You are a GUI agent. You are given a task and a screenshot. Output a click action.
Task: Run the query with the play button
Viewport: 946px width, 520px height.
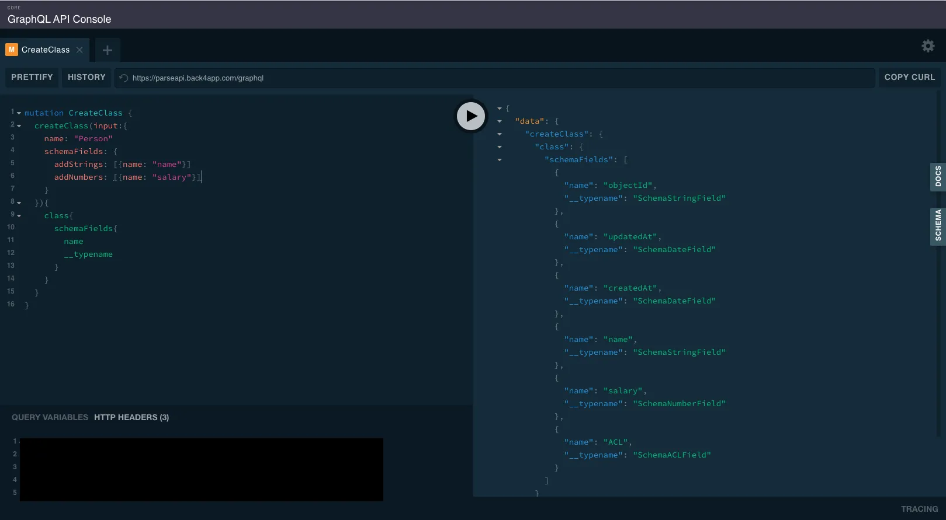471,116
